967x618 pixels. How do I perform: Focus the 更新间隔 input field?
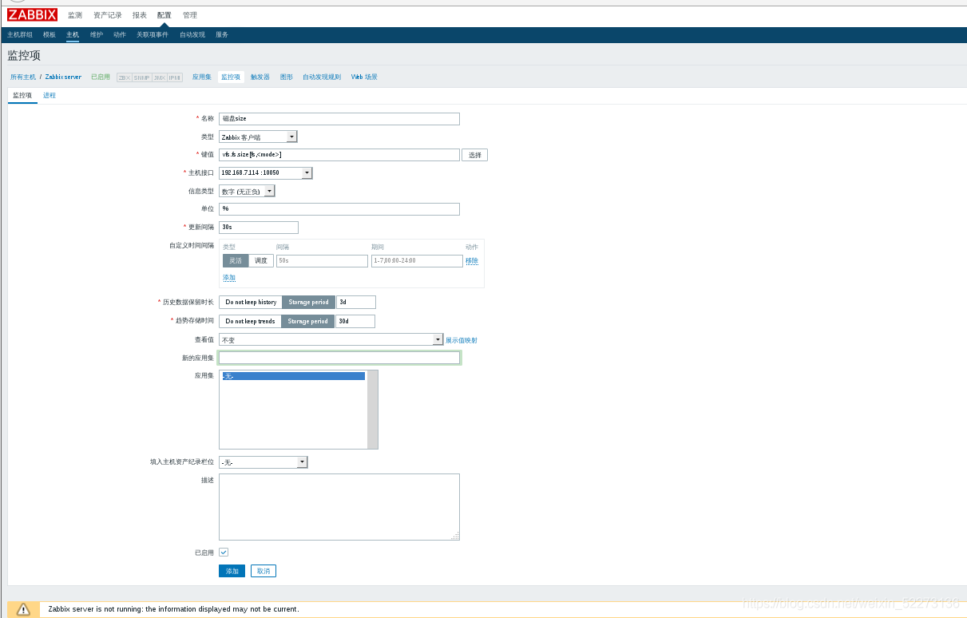pos(259,228)
